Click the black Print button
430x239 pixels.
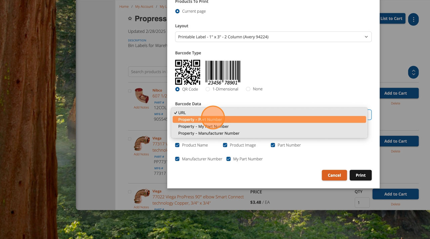point(360,175)
